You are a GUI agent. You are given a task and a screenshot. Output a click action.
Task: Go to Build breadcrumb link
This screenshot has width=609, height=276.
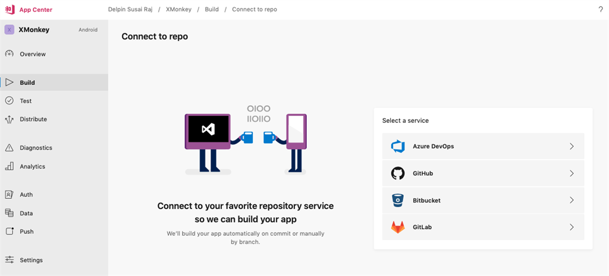[212, 9]
